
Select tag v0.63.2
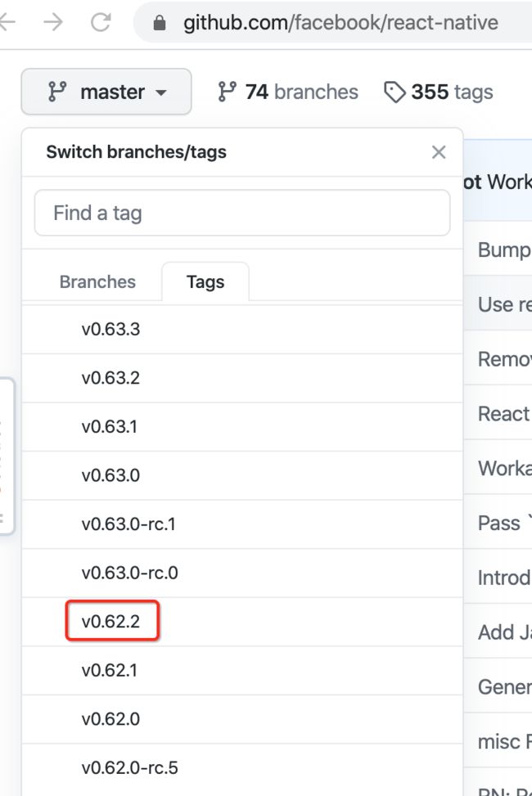tap(242, 378)
